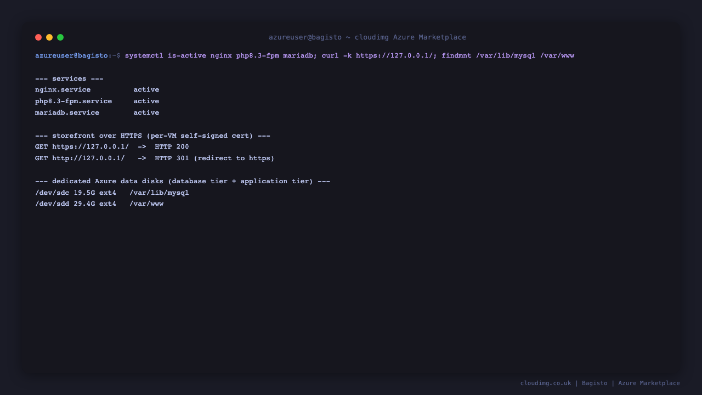Click the 'storefront over HTTPS' heading line
The image size is (702, 395).
pyautogui.click(x=152, y=136)
